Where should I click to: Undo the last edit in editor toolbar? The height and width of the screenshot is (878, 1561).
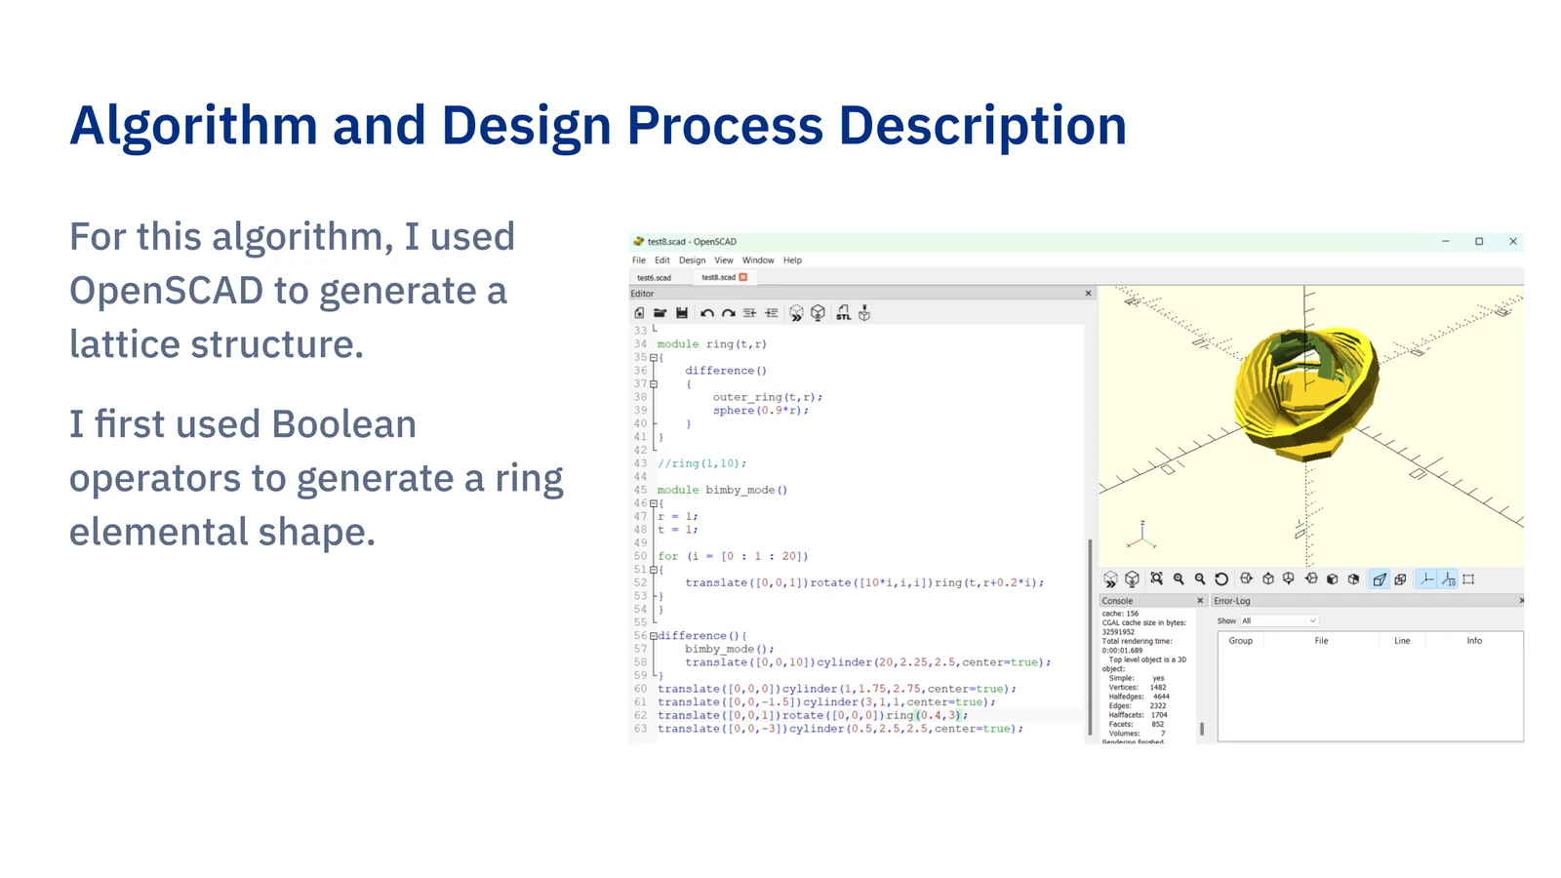point(707,313)
